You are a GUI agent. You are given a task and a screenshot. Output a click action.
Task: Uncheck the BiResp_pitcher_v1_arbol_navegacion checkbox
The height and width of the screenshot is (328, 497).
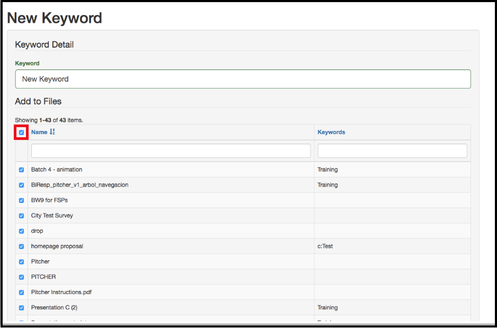click(x=22, y=185)
